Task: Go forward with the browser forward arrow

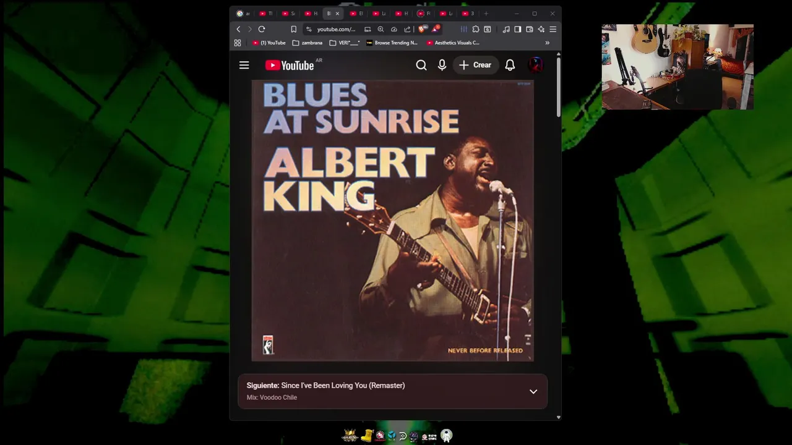Action: pos(250,29)
